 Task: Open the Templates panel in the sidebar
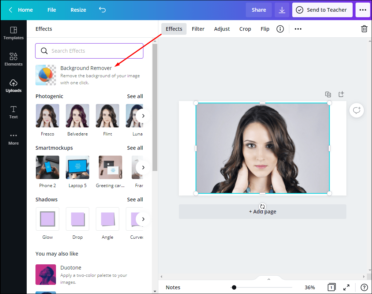point(13,33)
